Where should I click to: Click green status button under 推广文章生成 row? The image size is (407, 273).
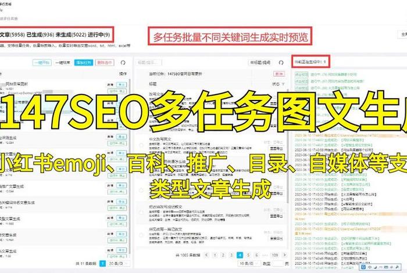117,192
